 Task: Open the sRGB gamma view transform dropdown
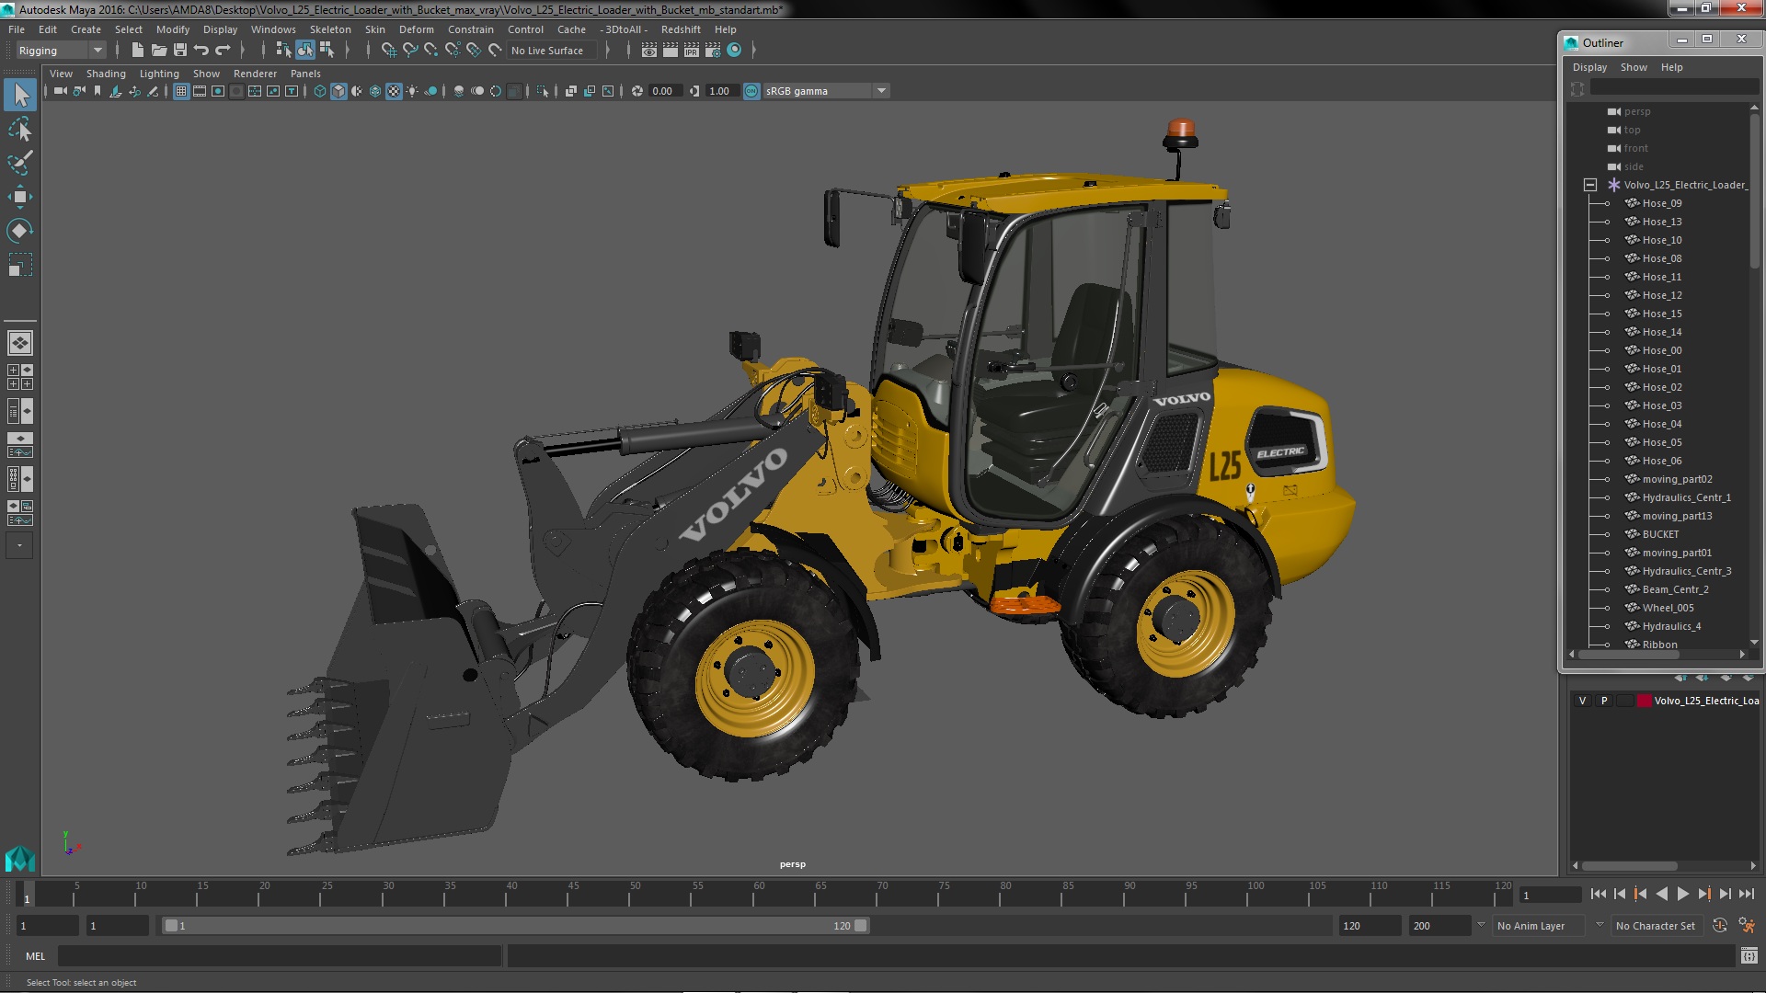tap(825, 91)
